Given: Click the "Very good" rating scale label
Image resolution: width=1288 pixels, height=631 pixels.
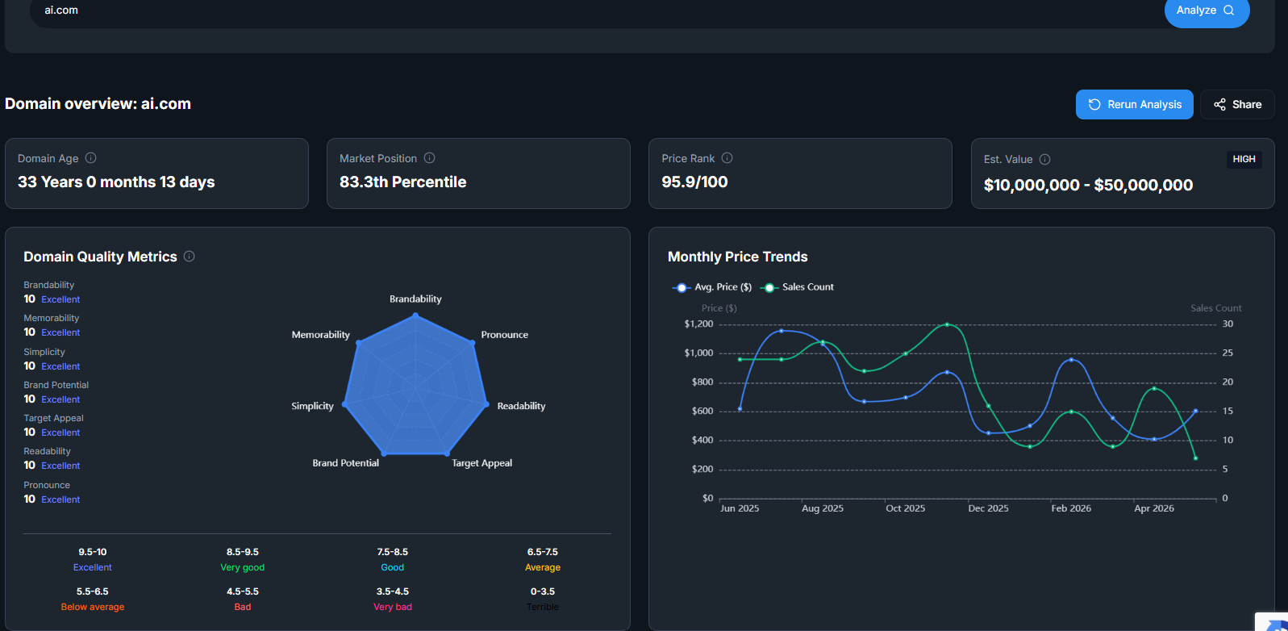Looking at the screenshot, I should [x=243, y=568].
